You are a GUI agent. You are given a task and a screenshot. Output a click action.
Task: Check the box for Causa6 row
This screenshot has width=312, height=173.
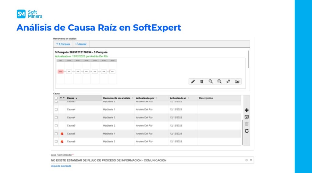[56, 142]
